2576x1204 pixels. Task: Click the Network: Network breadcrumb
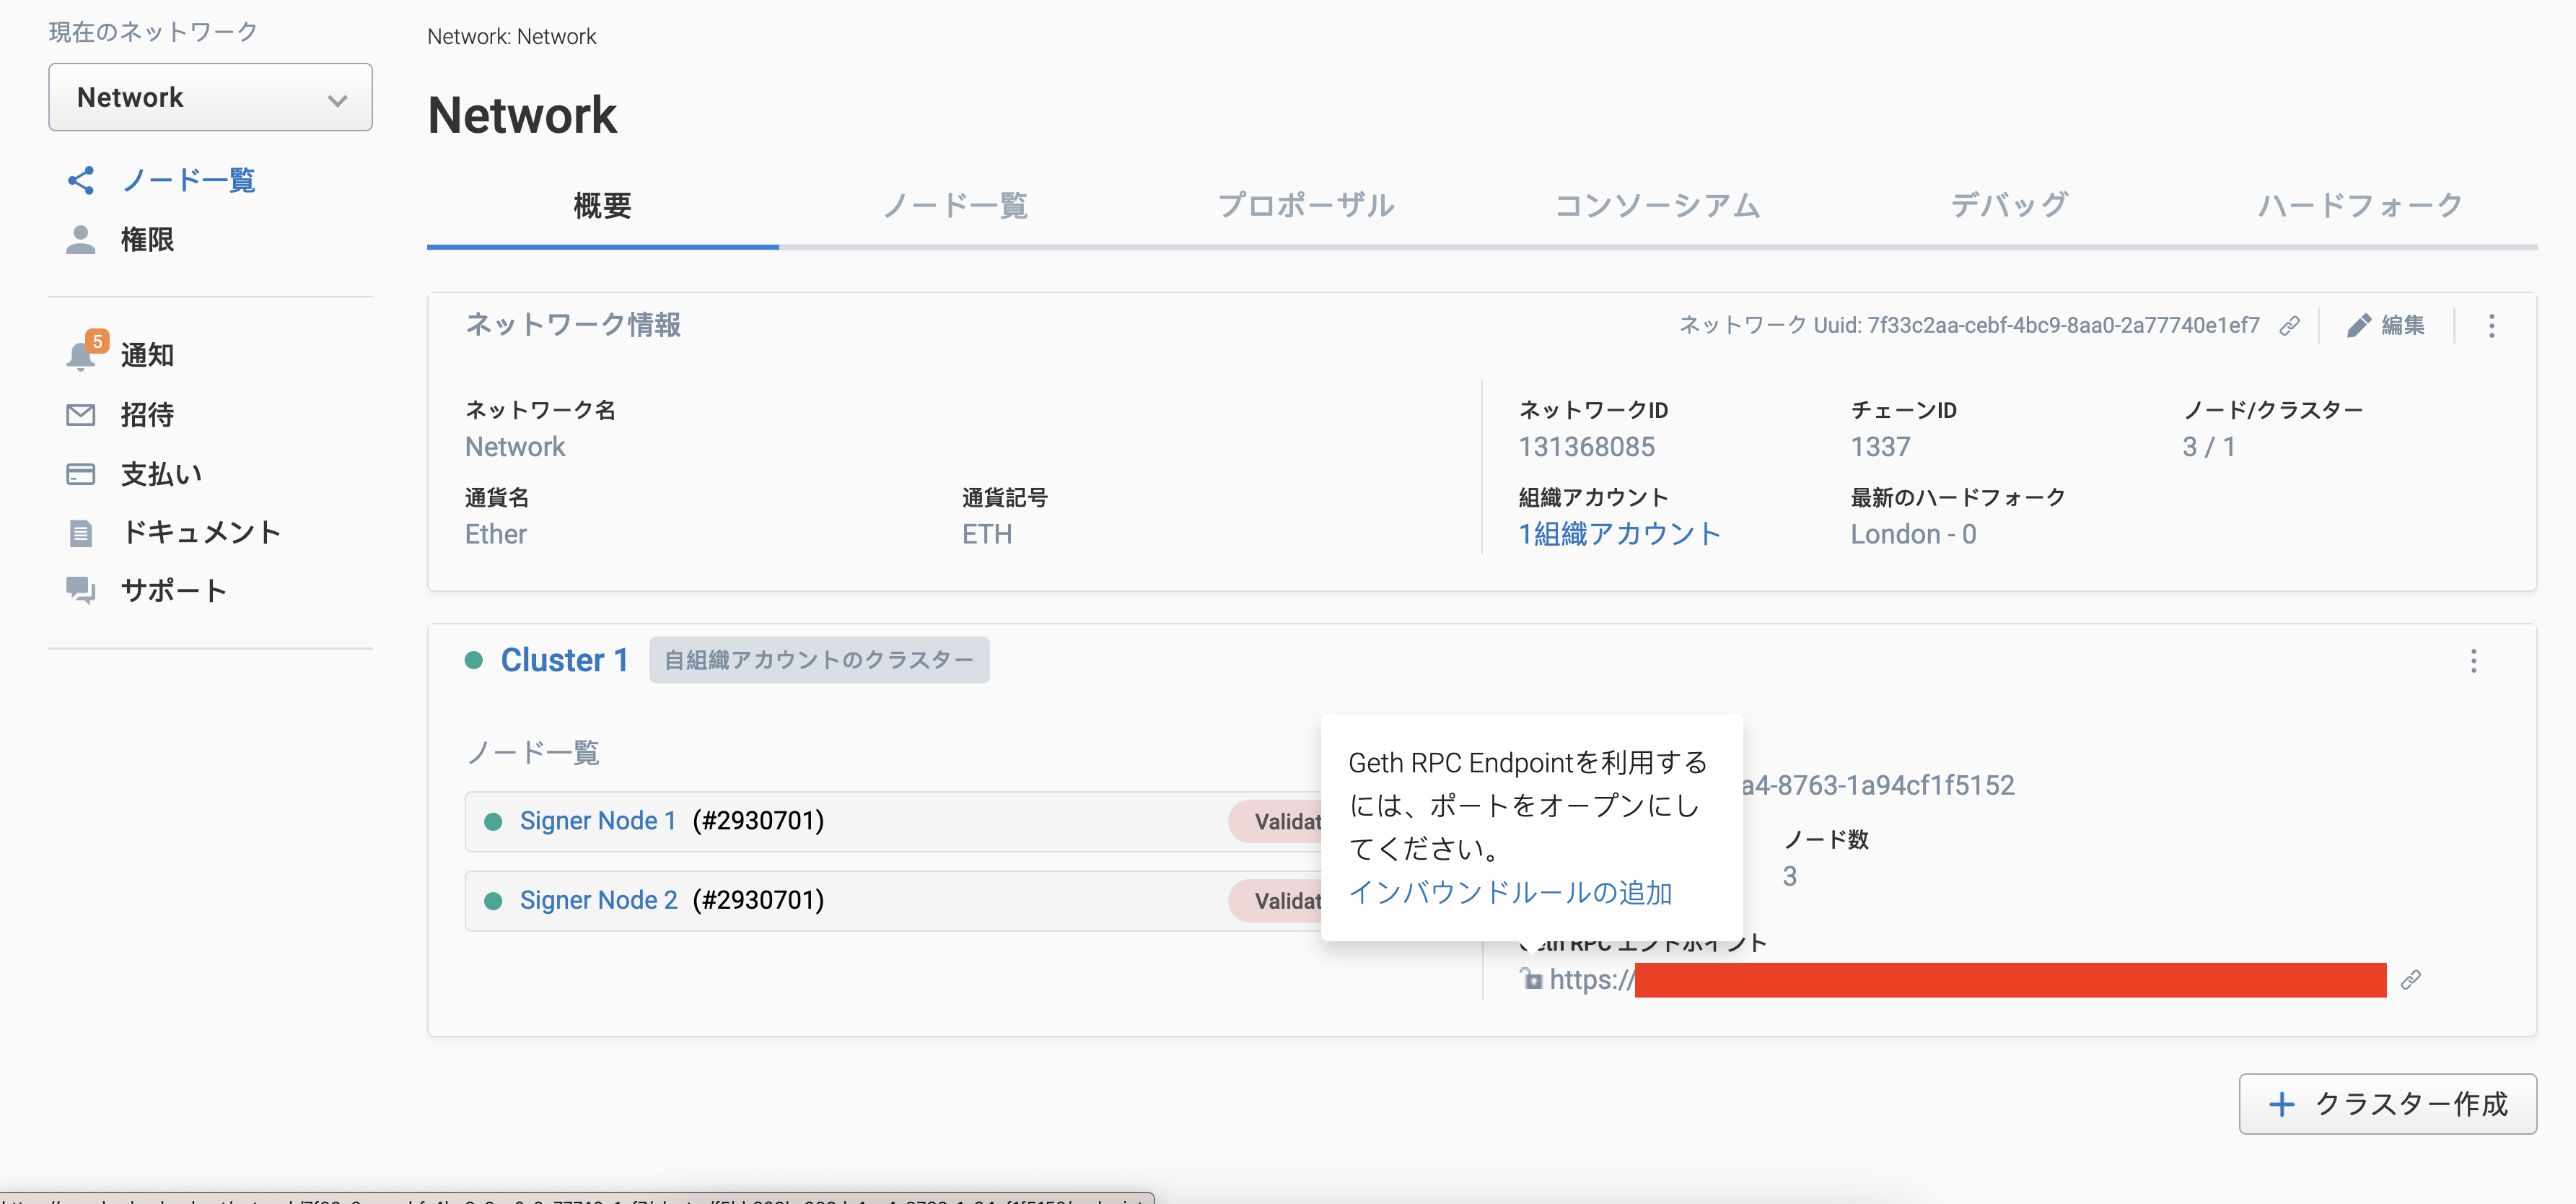511,36
